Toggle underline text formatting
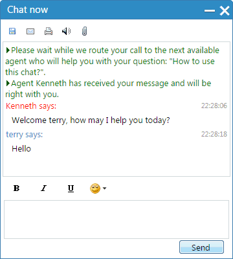This screenshot has height=259, width=233. coord(71,188)
